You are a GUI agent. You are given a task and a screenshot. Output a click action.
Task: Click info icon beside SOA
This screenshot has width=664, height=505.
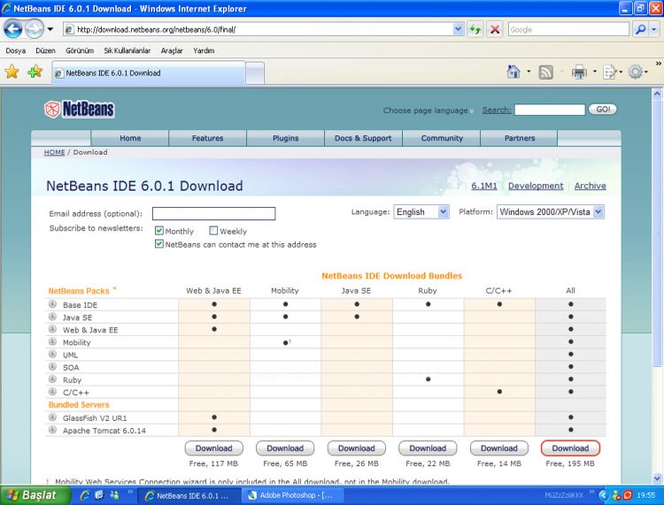(x=52, y=367)
